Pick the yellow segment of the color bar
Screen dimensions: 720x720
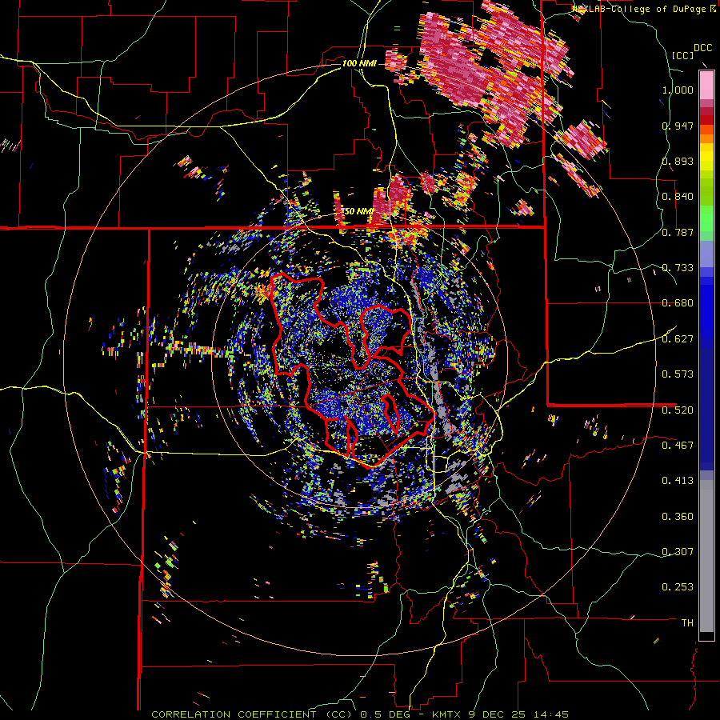(x=706, y=158)
